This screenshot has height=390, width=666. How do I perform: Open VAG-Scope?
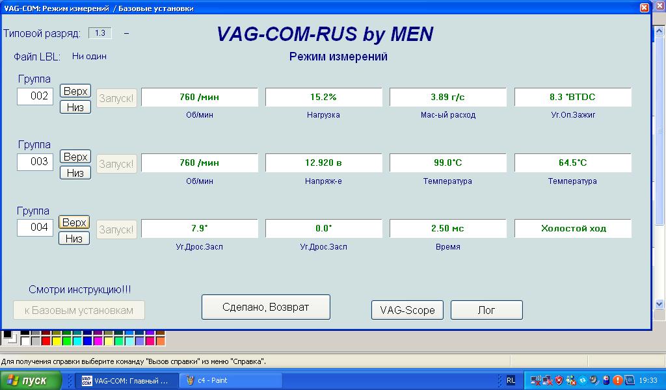coord(407,310)
